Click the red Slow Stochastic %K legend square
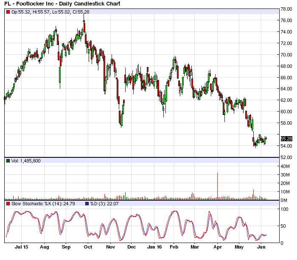This screenshot has height=260, width=297. tap(8, 204)
